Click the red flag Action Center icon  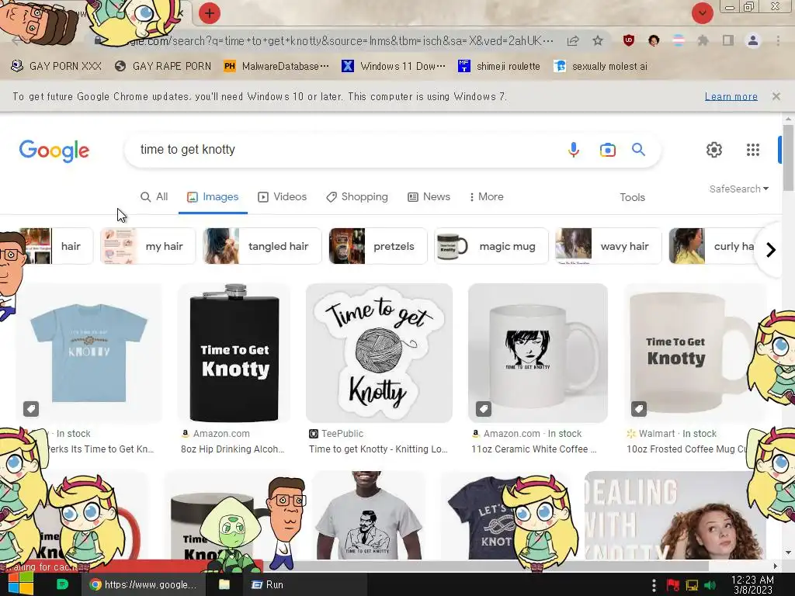pyautogui.click(x=673, y=585)
